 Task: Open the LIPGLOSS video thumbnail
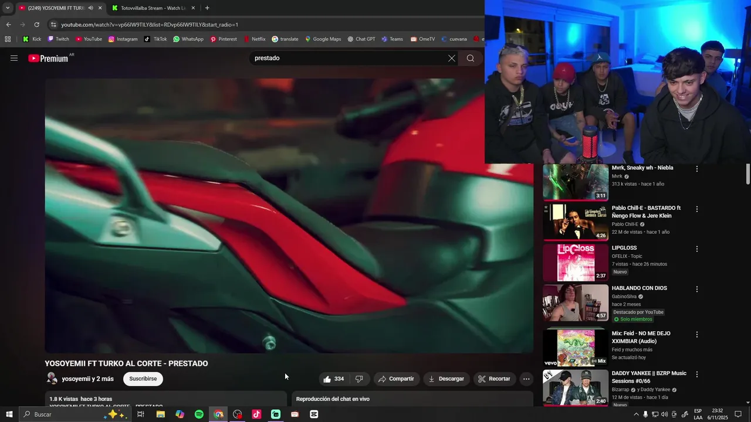tap(576, 262)
